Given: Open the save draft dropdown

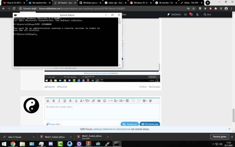Looking at the screenshot, I should tap(145, 101).
